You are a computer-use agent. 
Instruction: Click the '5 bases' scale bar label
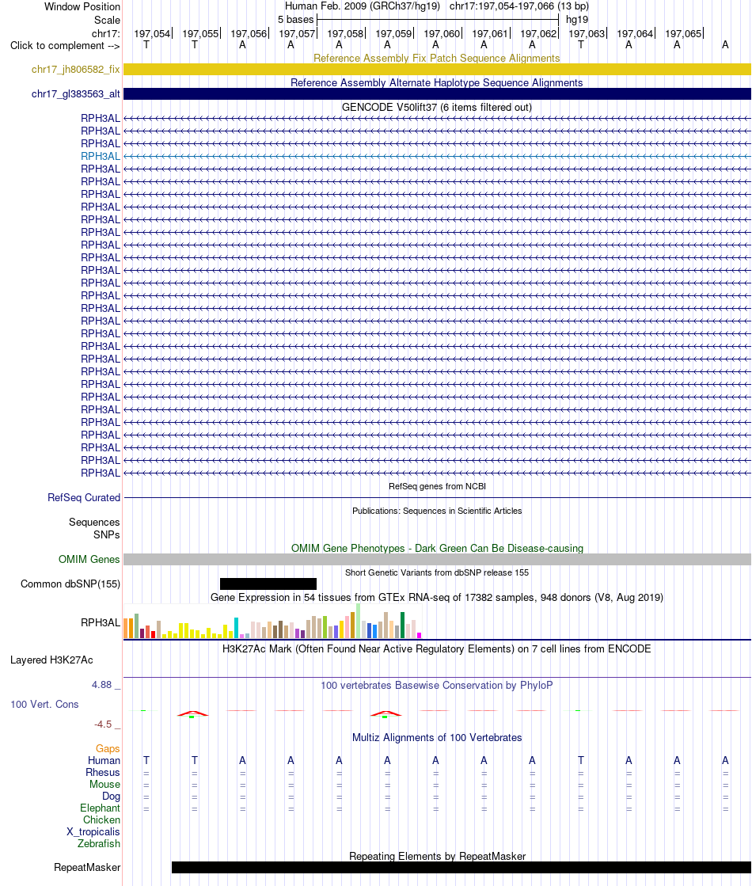pos(295,20)
